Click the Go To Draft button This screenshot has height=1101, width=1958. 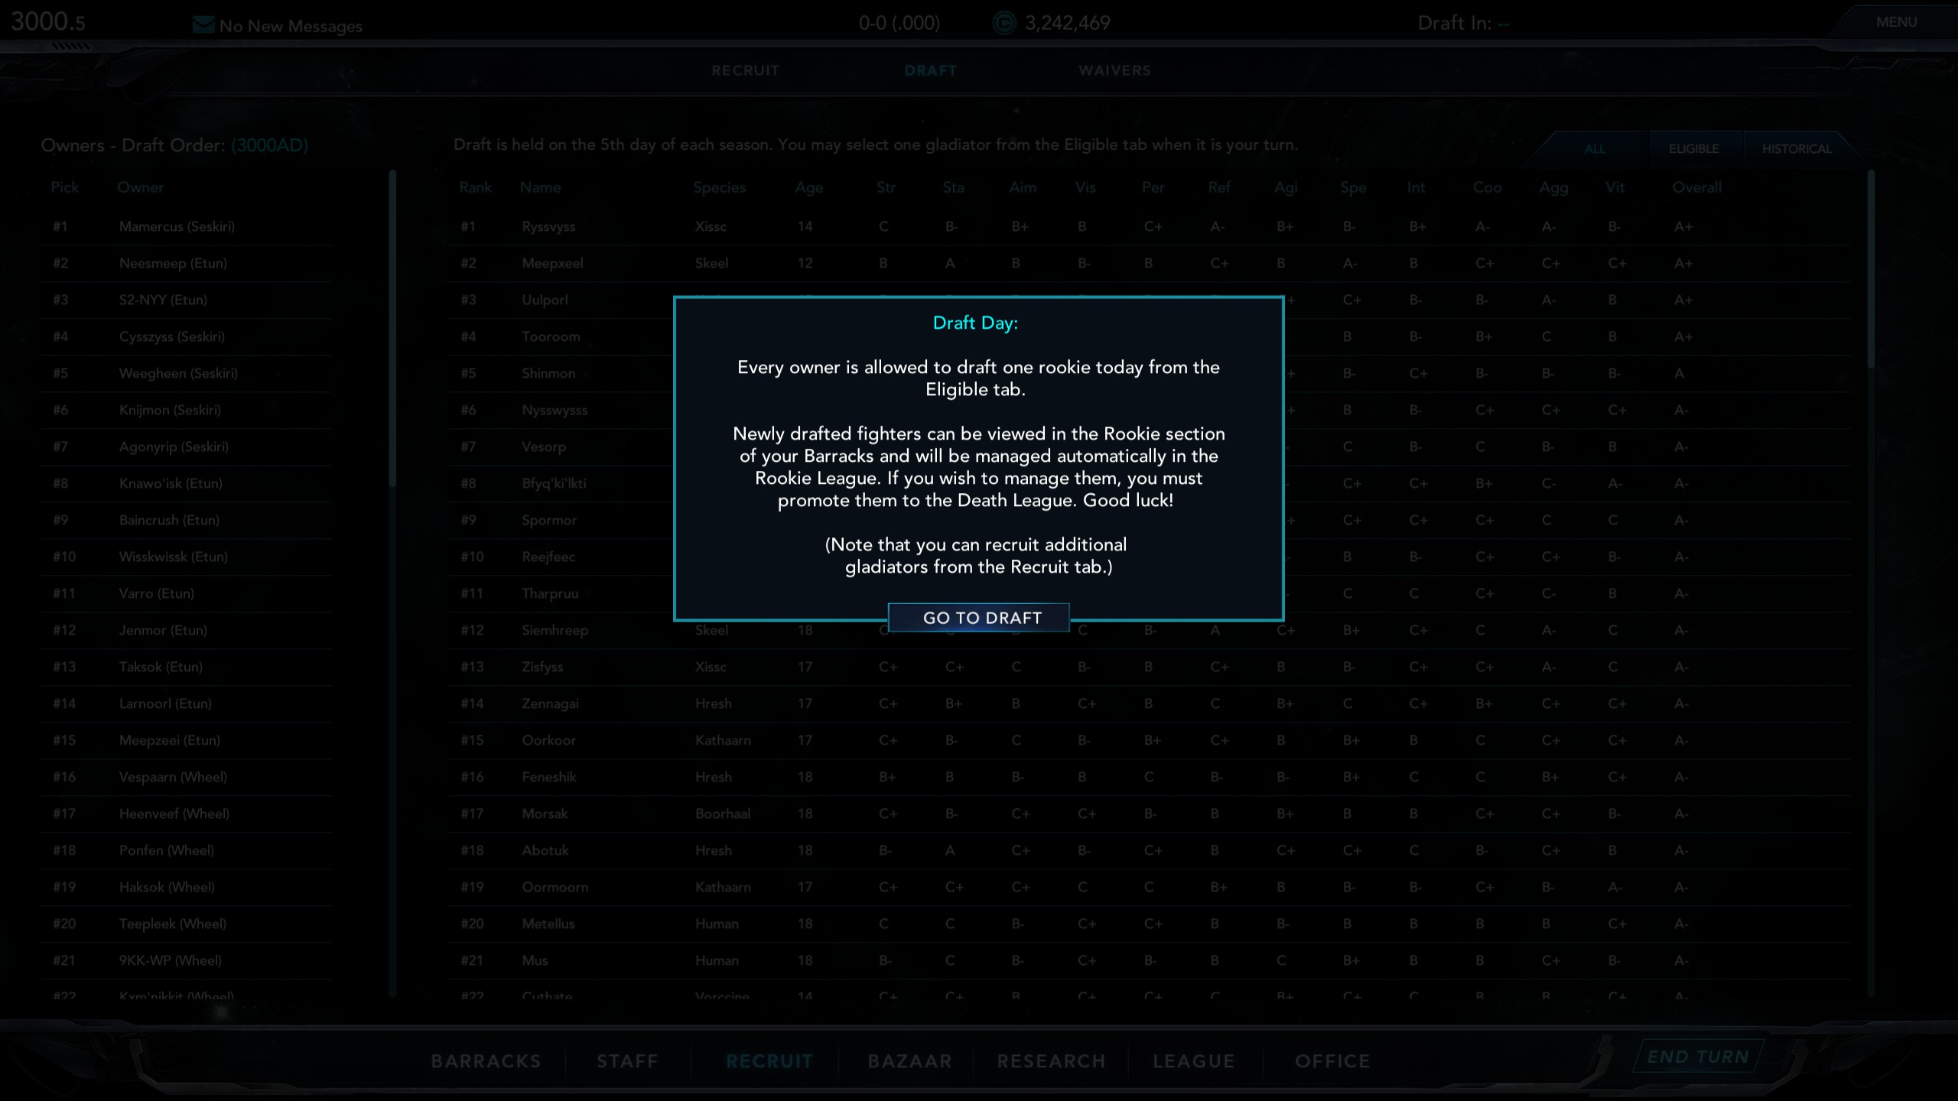coord(978,617)
